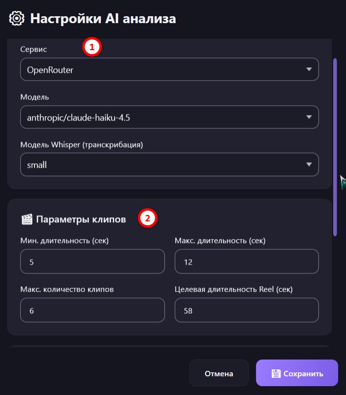Save settings with the Сохранить button
The height and width of the screenshot is (395, 346).
tap(297, 373)
